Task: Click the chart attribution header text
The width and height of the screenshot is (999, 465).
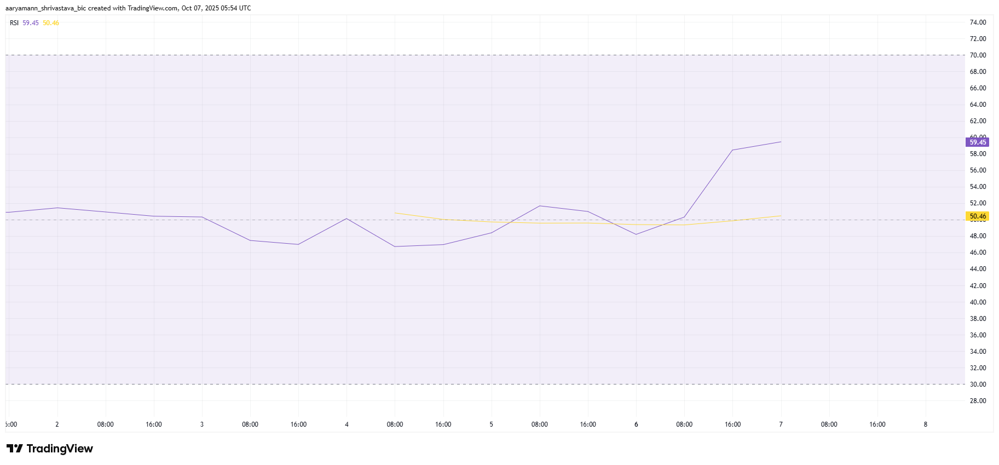Action: click(128, 8)
